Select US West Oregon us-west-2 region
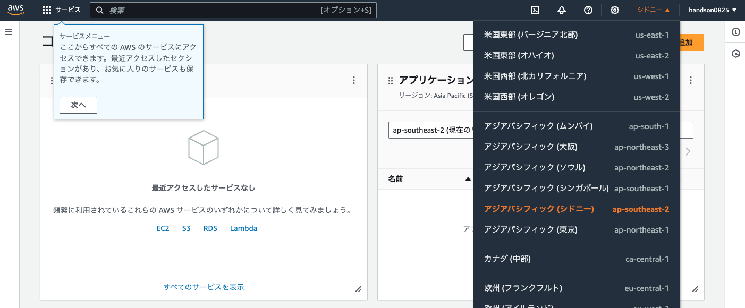 point(577,97)
